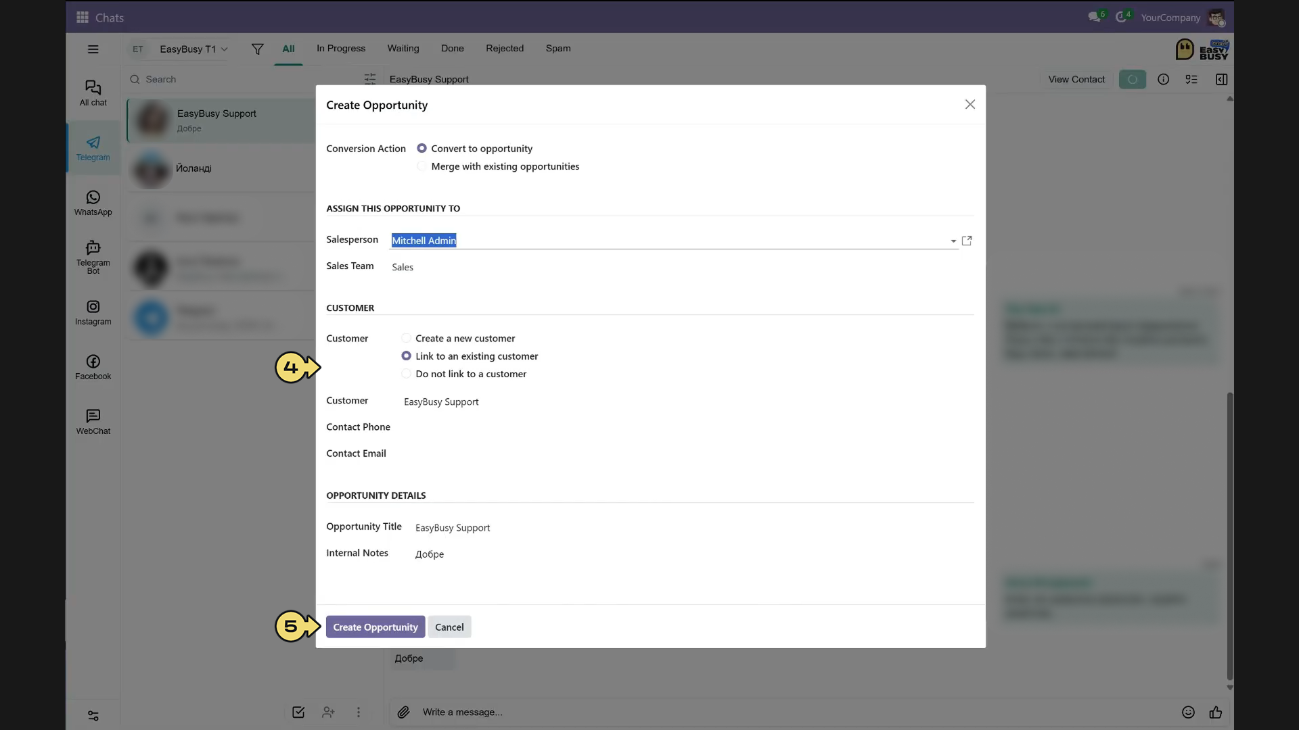Open the emoji picker
Image resolution: width=1299 pixels, height=730 pixels.
coord(1188,712)
